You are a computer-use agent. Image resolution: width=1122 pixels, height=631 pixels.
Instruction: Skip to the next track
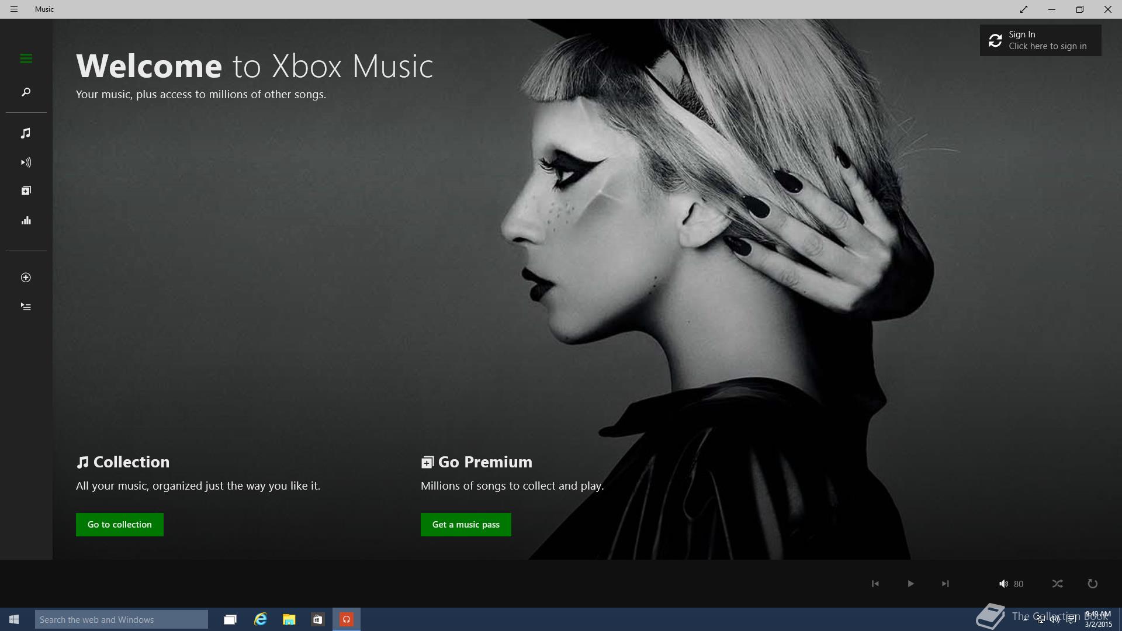[x=945, y=584]
